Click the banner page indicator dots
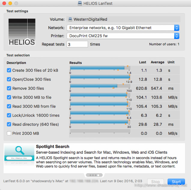This screenshot has width=191, height=190. 94,175
